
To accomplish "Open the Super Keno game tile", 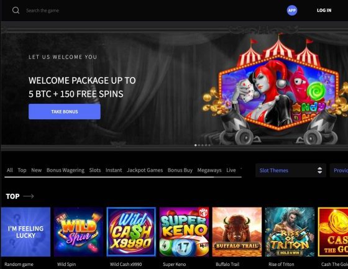I will 184,232.
